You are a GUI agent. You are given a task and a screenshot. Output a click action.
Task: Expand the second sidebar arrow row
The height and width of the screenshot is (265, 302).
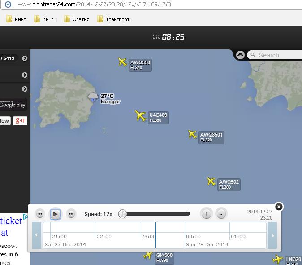[25, 75]
